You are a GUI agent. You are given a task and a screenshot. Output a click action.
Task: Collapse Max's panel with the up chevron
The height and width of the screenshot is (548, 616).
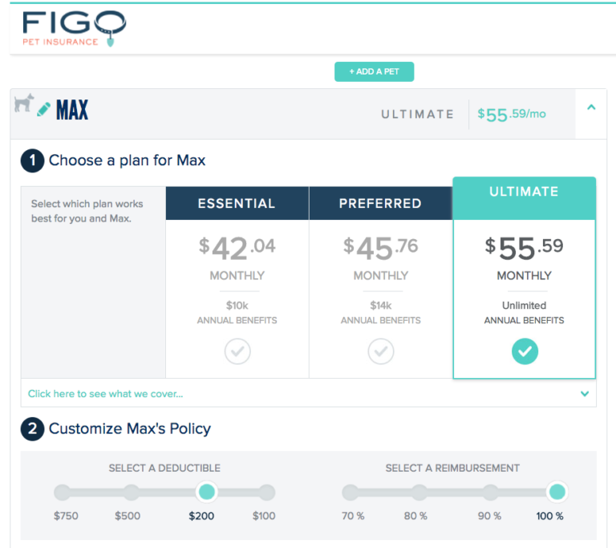(591, 107)
